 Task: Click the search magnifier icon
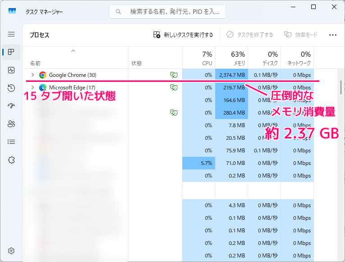click(x=118, y=12)
